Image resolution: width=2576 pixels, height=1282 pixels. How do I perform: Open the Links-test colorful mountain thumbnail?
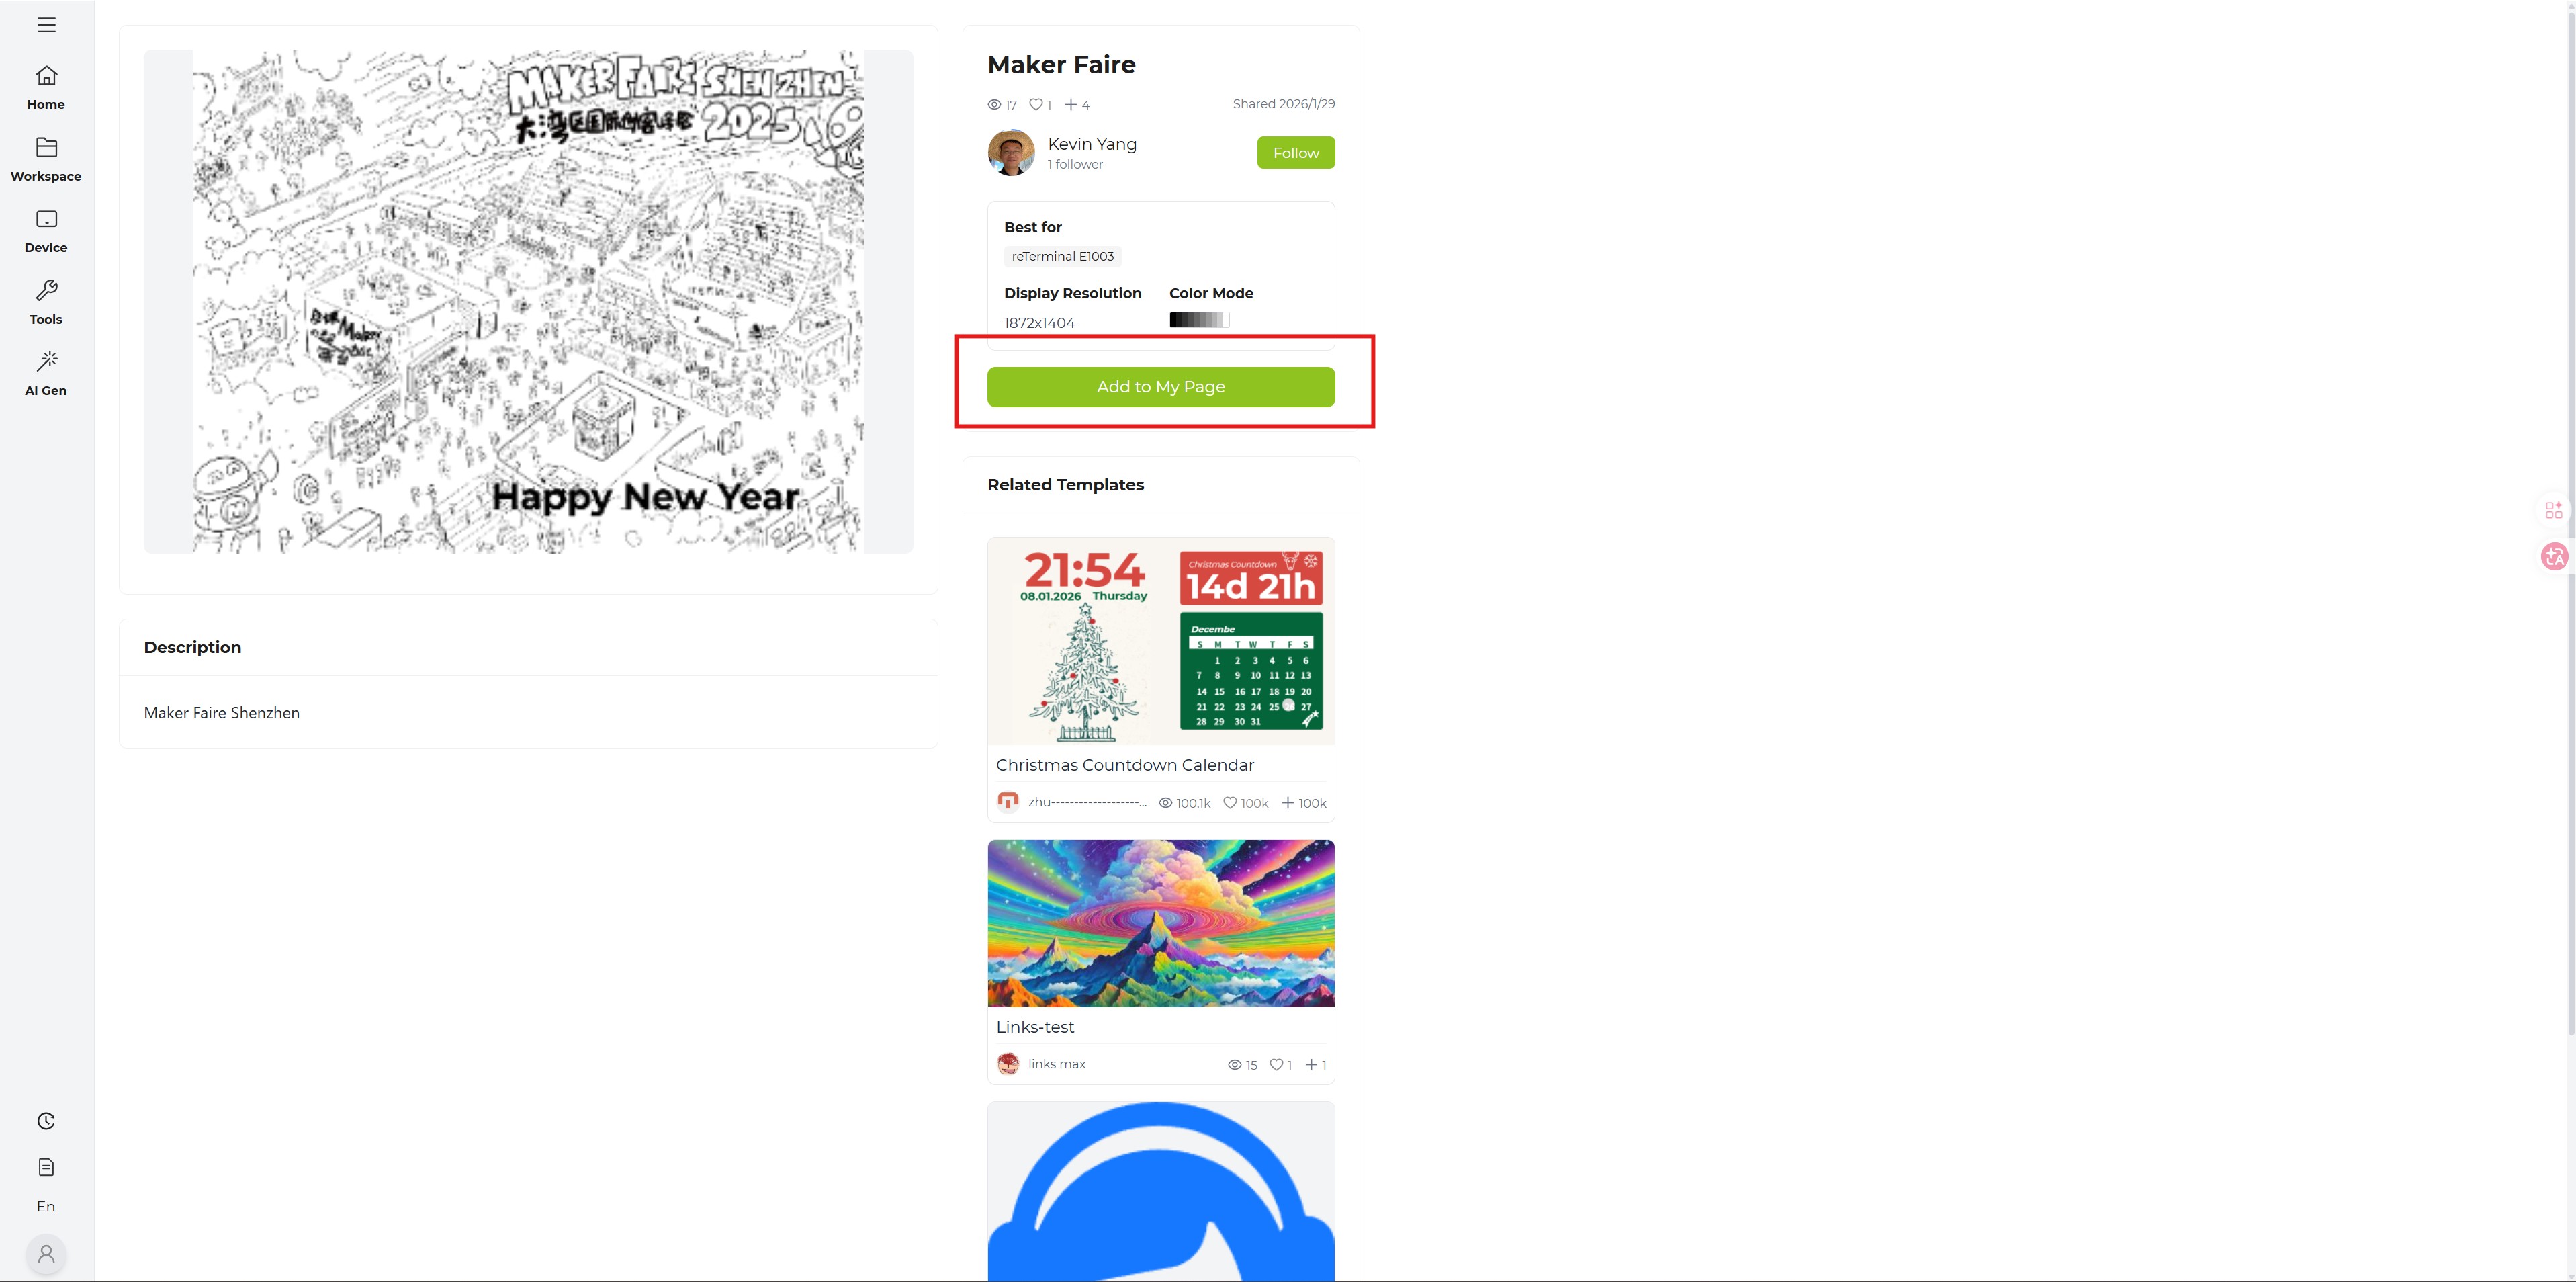pyautogui.click(x=1161, y=923)
